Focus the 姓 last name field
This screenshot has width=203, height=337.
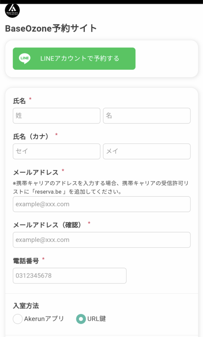click(56, 116)
